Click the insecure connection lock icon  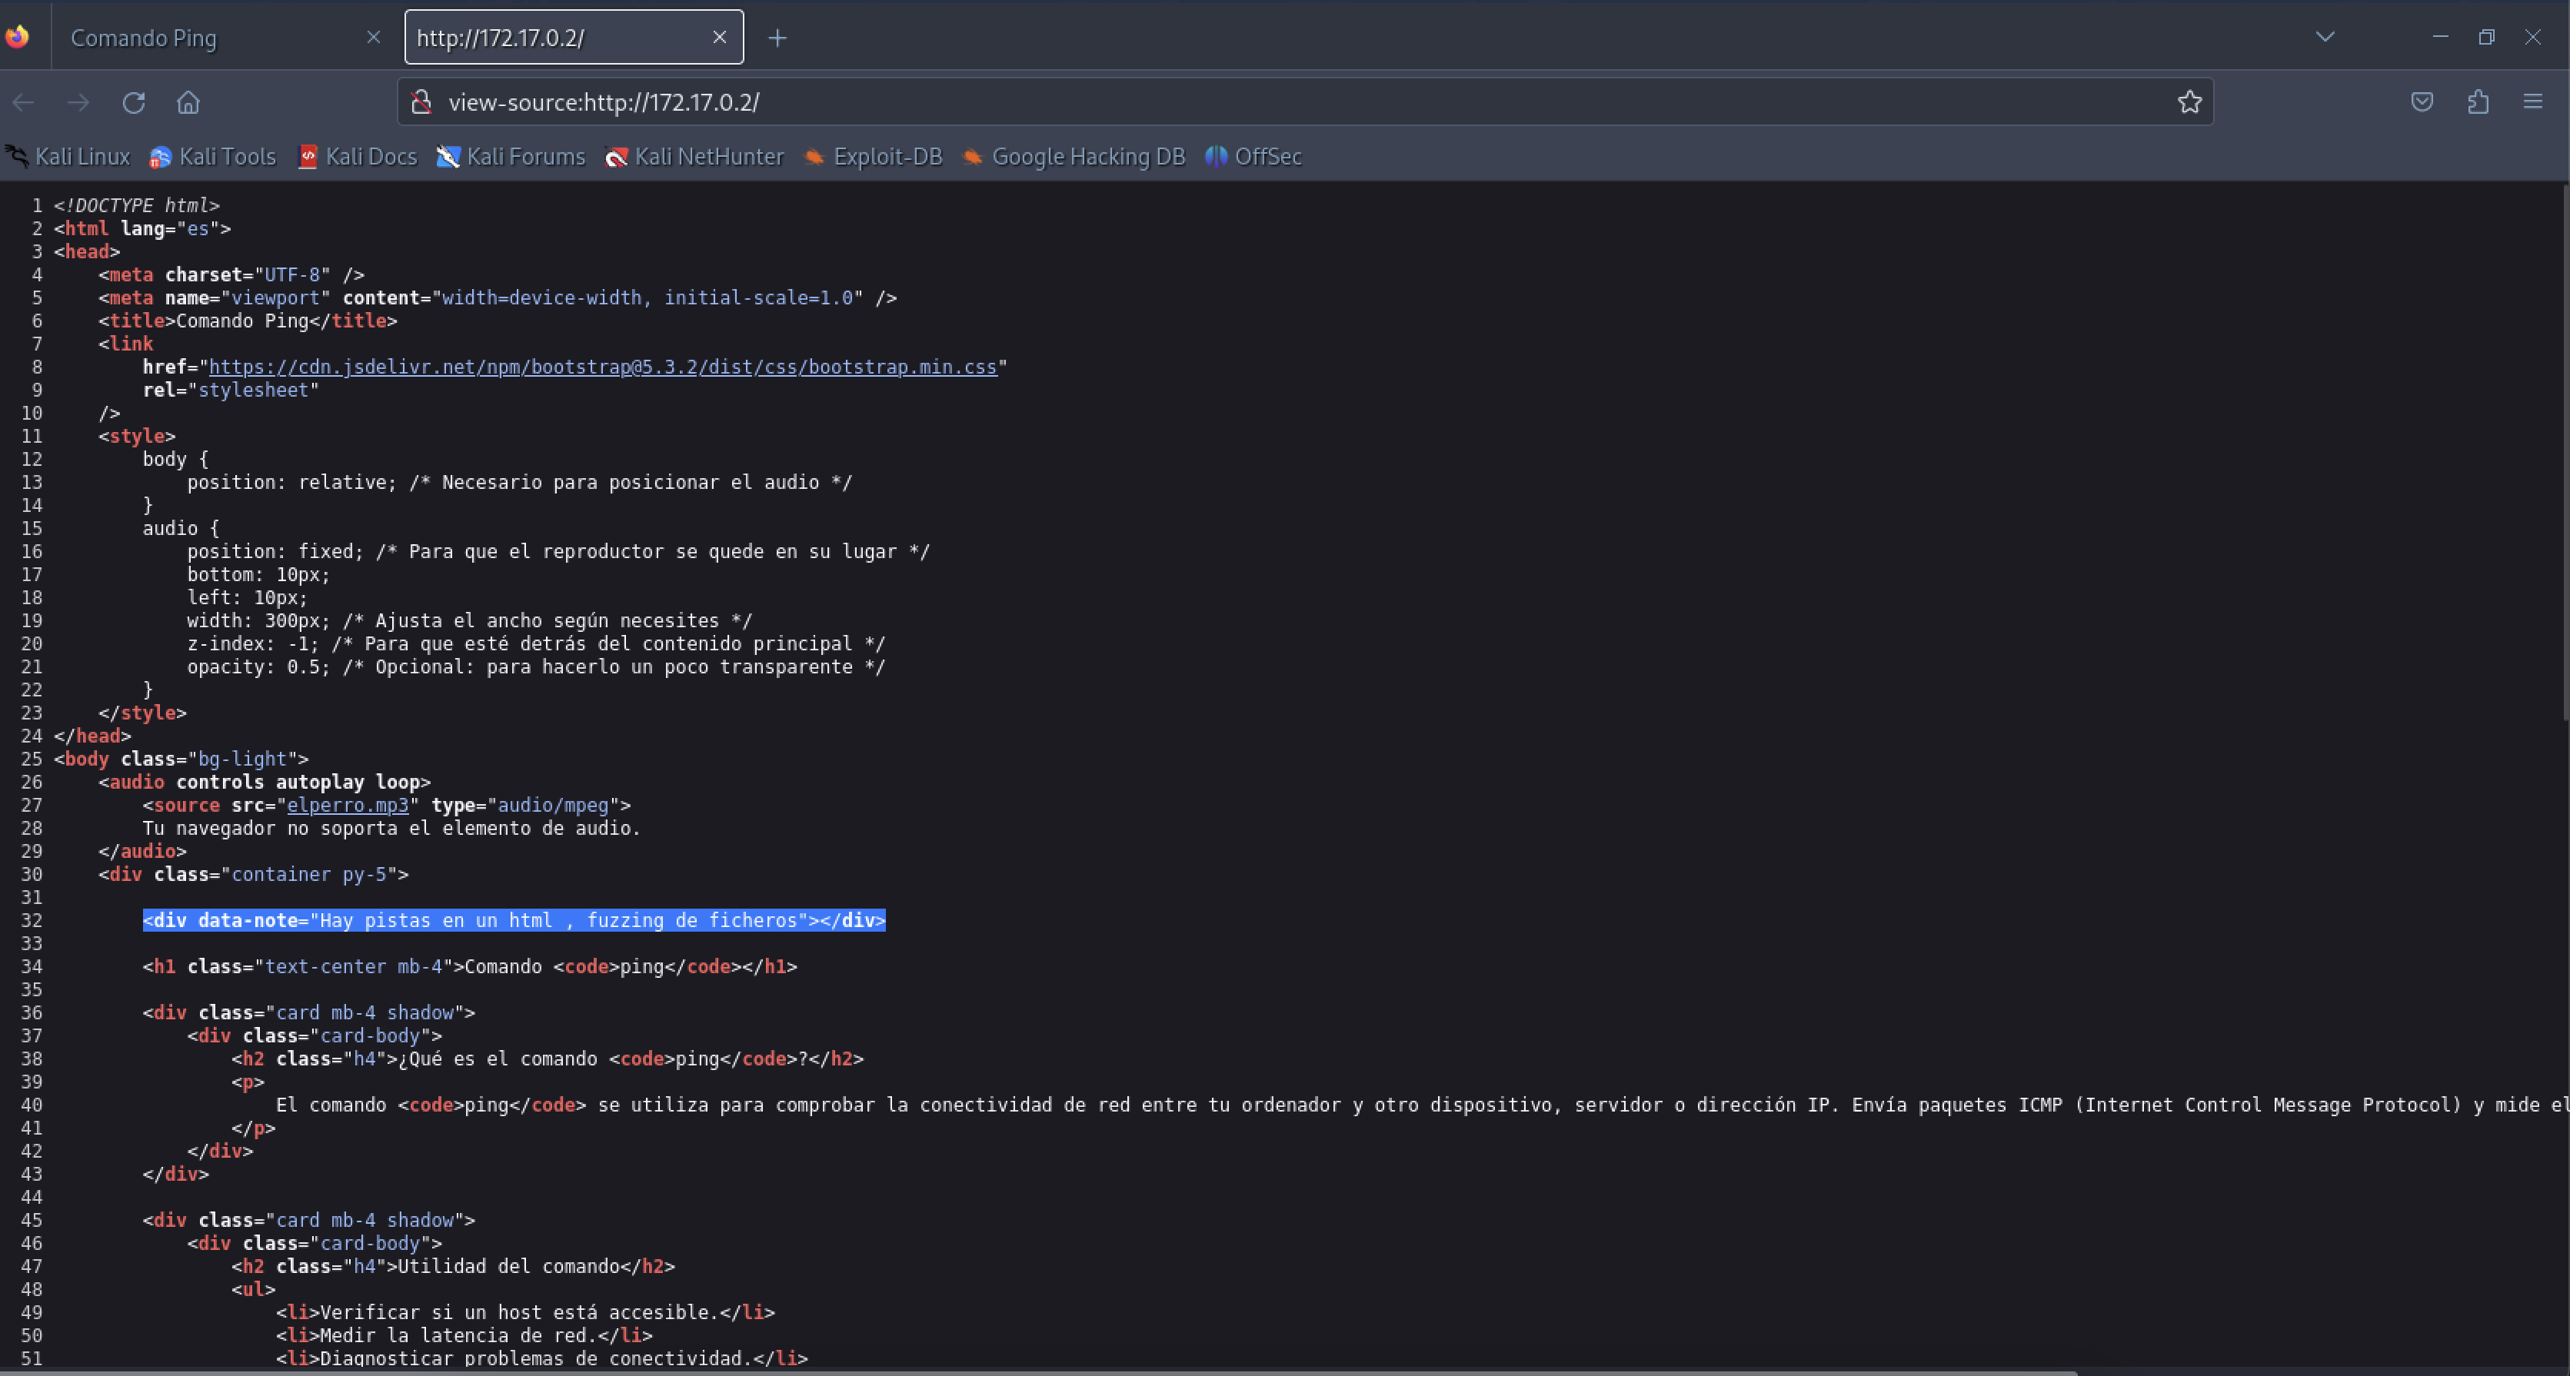[x=422, y=101]
